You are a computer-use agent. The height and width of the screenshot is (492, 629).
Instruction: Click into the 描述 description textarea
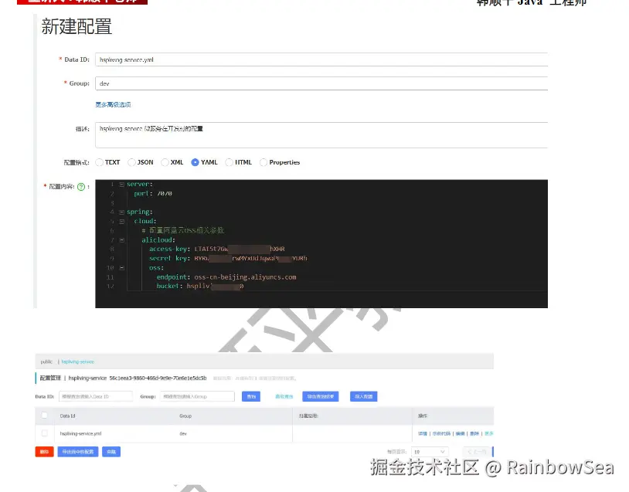click(321, 135)
